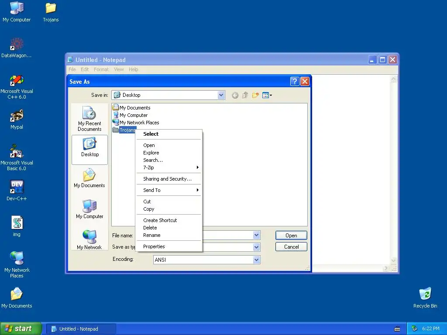Open the Windows start menu
Screen dimensions: 447x335
point(21,329)
